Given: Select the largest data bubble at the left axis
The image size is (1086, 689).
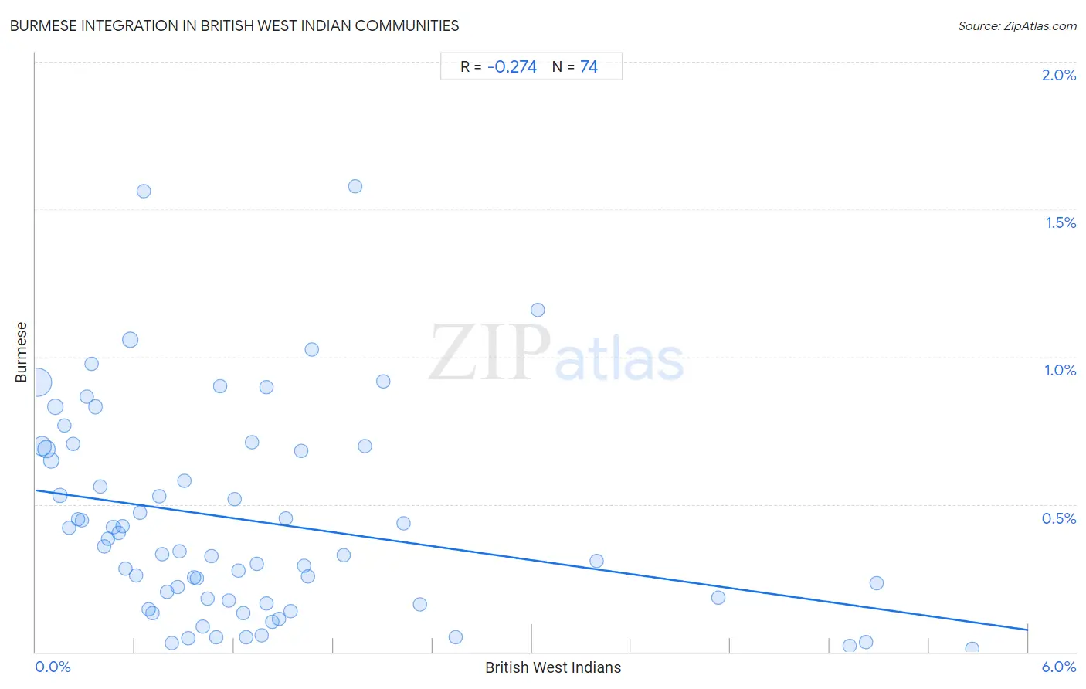Looking at the screenshot, I should coord(37,382).
